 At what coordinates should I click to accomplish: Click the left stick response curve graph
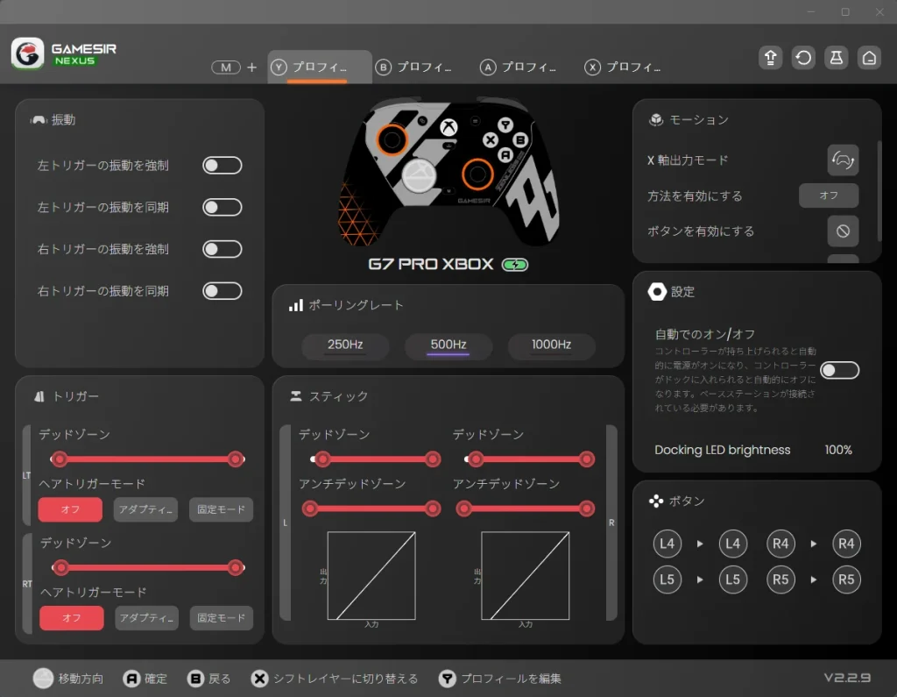pos(371,575)
